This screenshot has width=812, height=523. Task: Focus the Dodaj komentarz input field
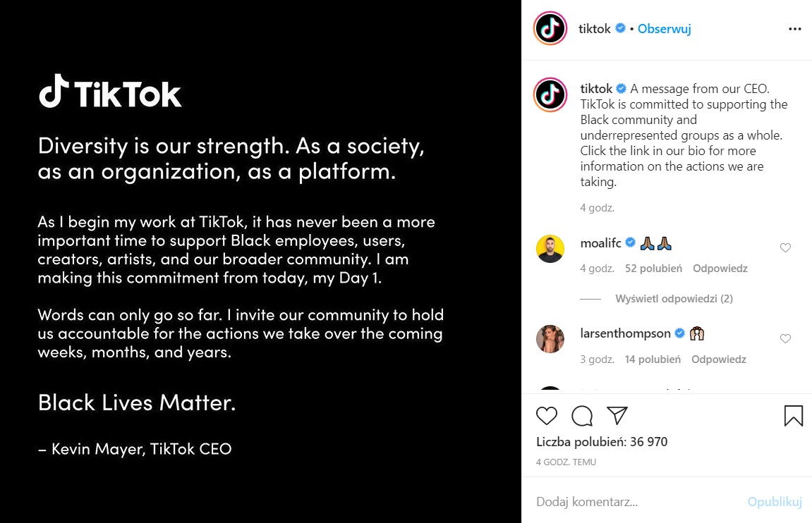click(635, 502)
